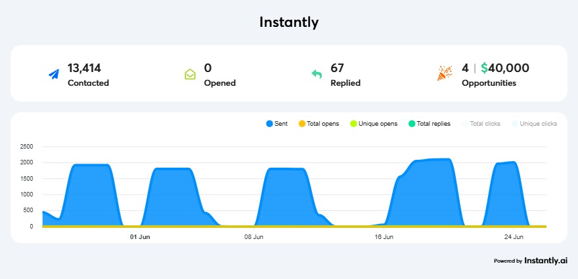Click the Opened label
Image resolution: width=578 pixels, height=279 pixels.
click(219, 83)
